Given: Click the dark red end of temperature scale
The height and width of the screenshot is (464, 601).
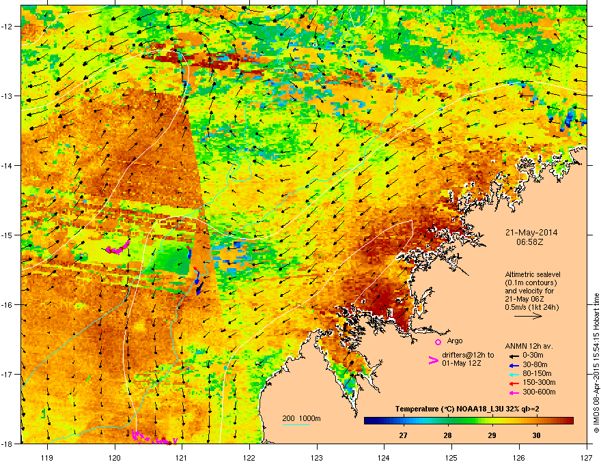Looking at the screenshot, I should (570, 421).
